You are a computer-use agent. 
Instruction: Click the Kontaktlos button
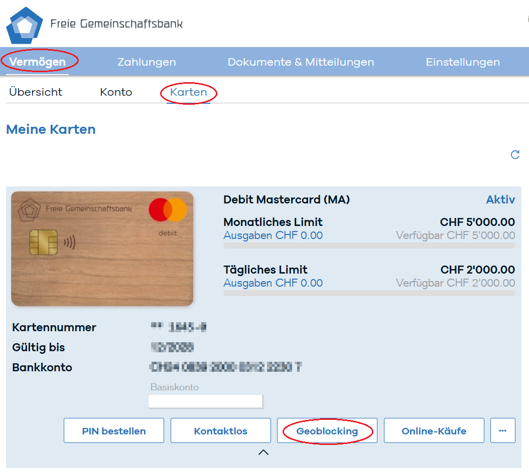[221, 430]
